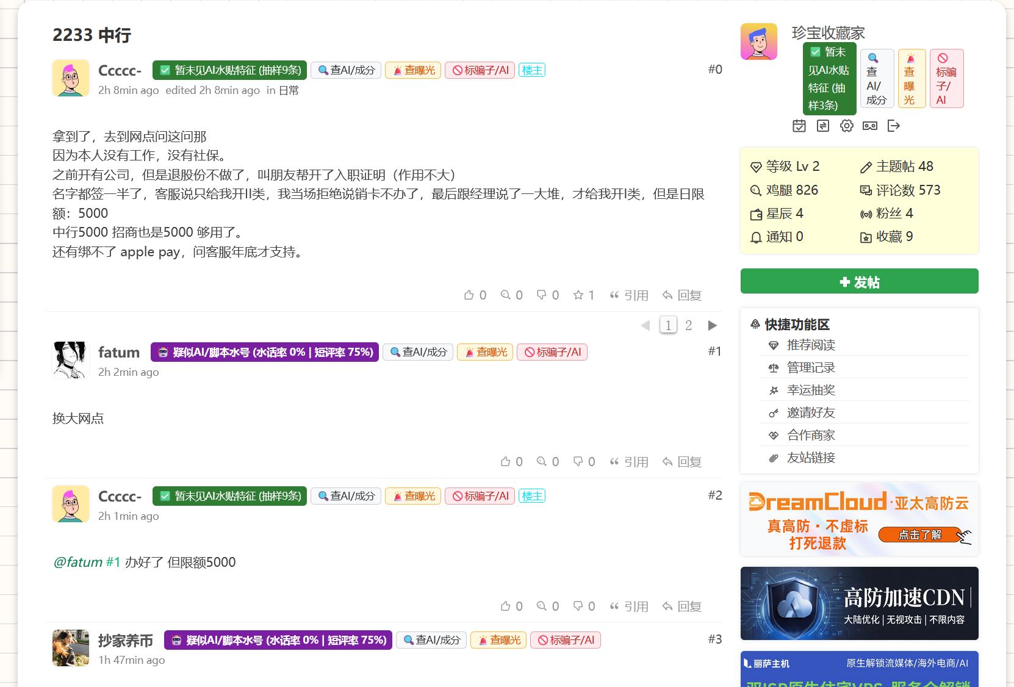Click 疑似AI/脚本水号 badge on 抄家养币
This screenshot has height=687, width=1014.
click(x=278, y=640)
